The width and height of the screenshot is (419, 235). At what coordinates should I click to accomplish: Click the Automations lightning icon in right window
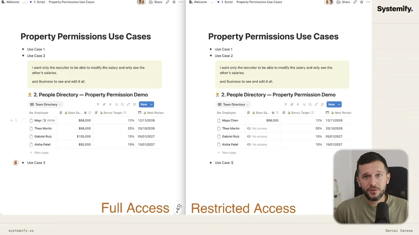(x=298, y=104)
